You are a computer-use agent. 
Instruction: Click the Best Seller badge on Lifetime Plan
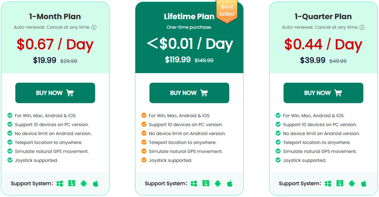coord(227,11)
